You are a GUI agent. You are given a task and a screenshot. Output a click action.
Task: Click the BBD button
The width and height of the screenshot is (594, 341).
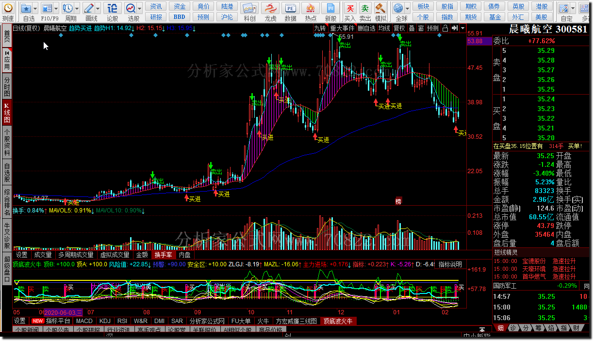coord(180,17)
